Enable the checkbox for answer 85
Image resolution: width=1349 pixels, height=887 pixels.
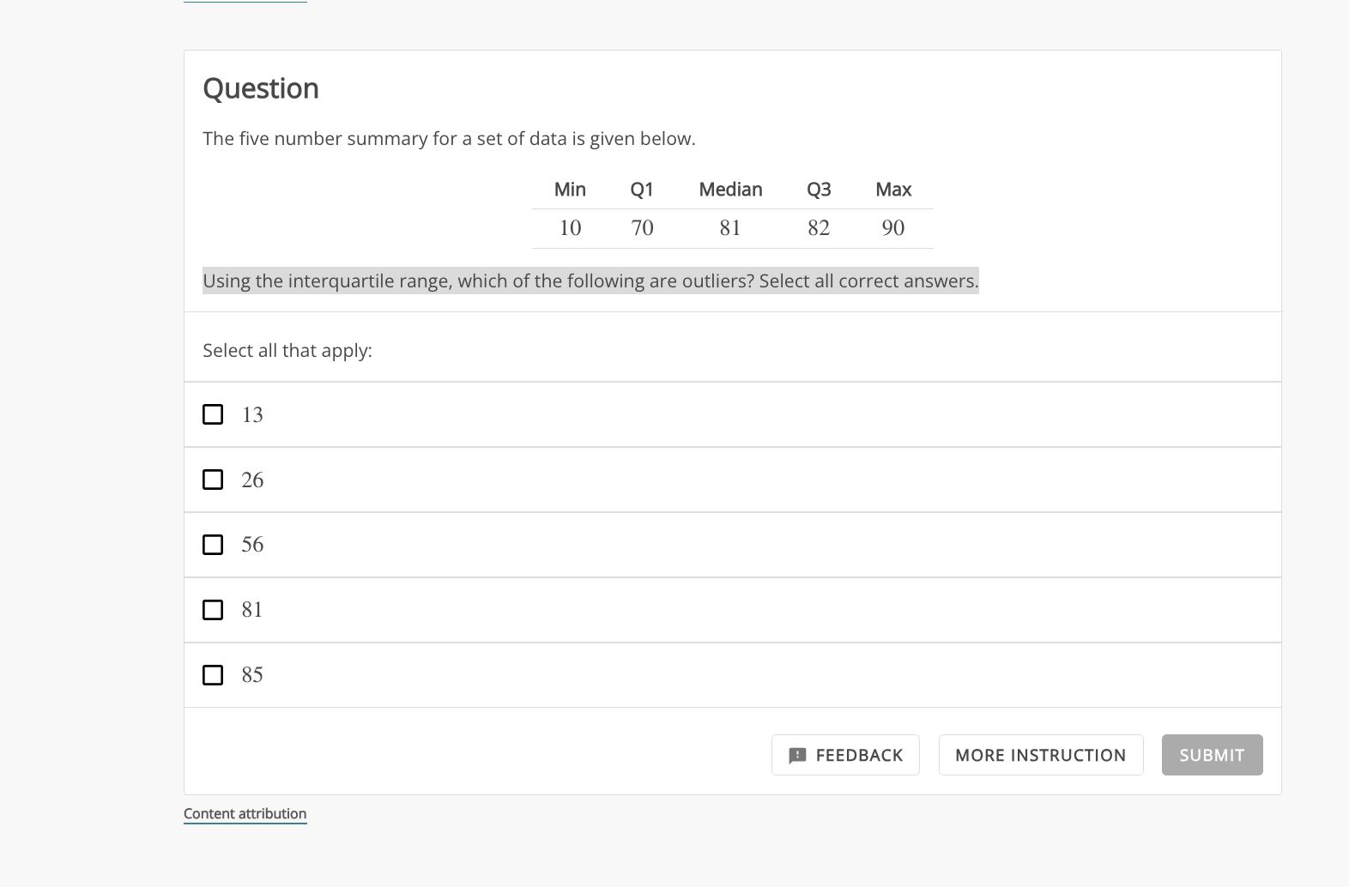(213, 675)
